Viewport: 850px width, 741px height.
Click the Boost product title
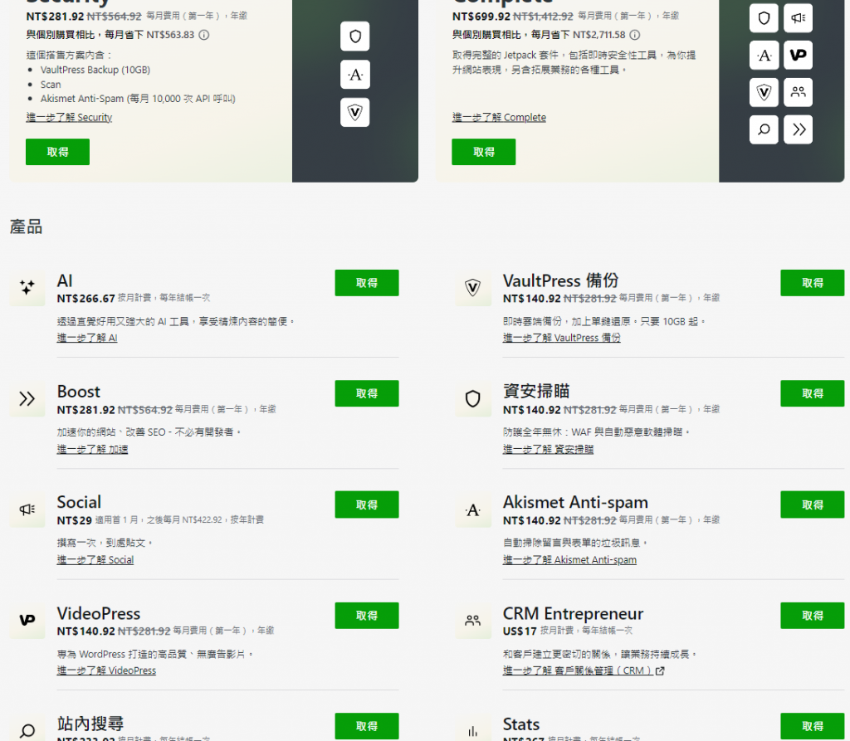79,392
